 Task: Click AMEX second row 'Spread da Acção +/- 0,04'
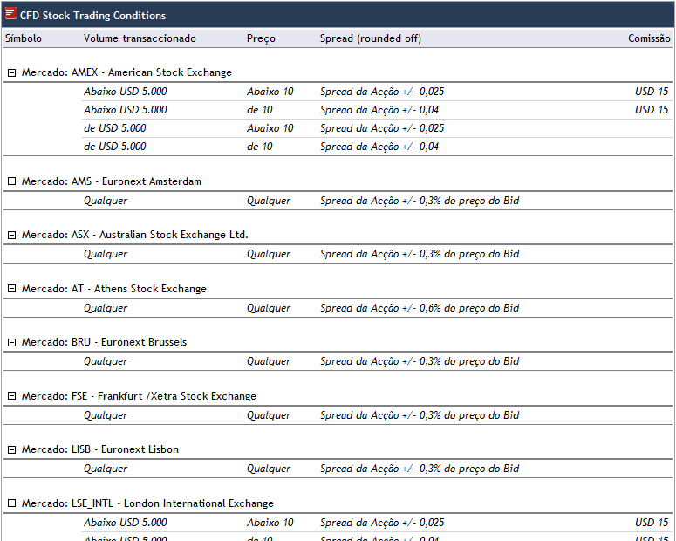379,110
